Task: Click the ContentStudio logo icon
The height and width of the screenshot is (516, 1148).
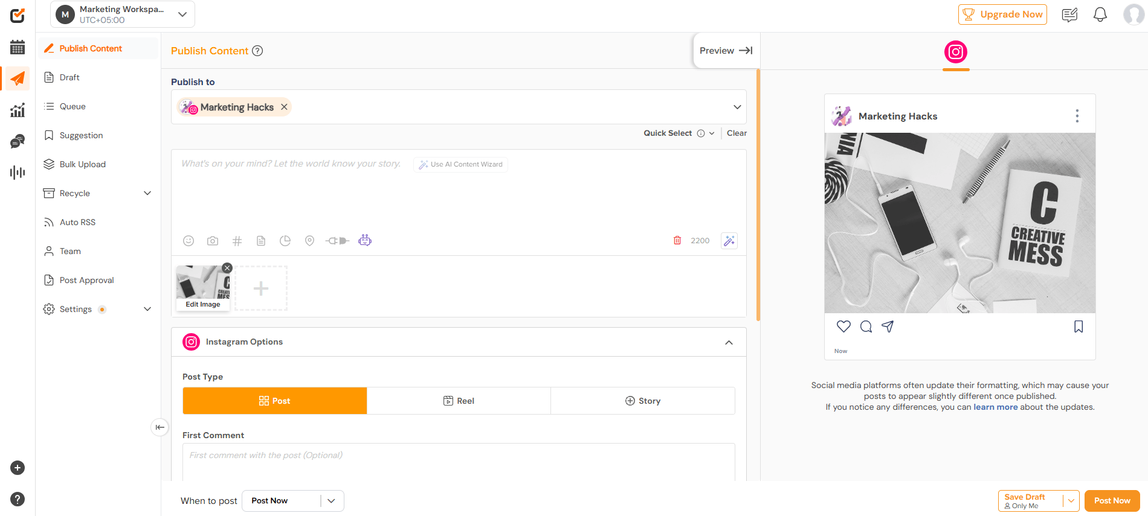Action: (x=18, y=15)
